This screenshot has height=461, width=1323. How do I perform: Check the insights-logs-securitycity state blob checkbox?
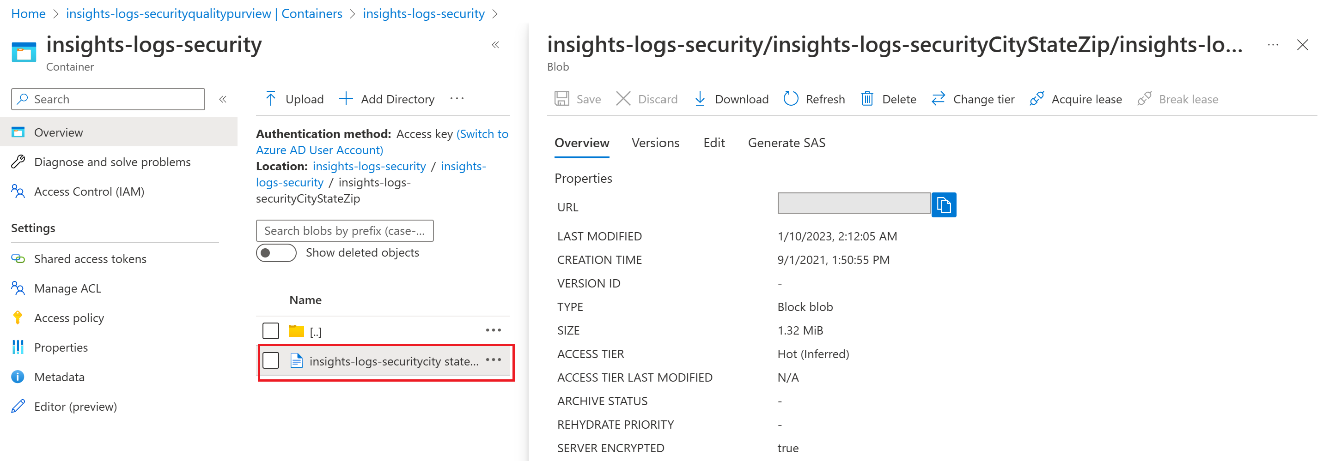271,360
